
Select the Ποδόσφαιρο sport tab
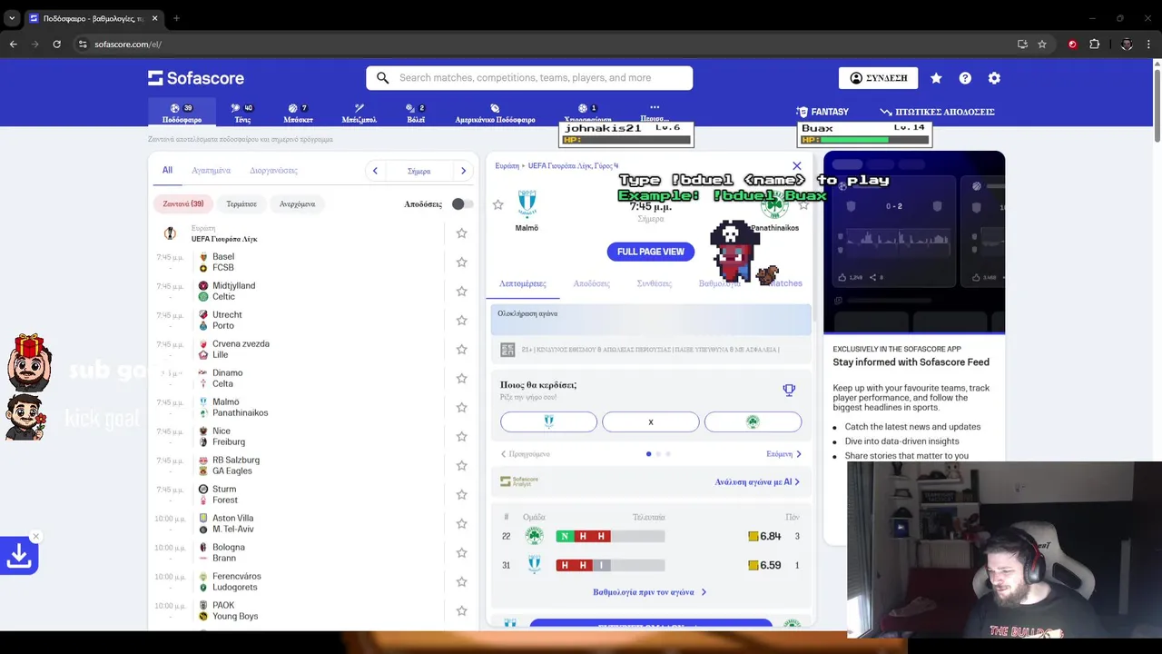click(x=182, y=113)
